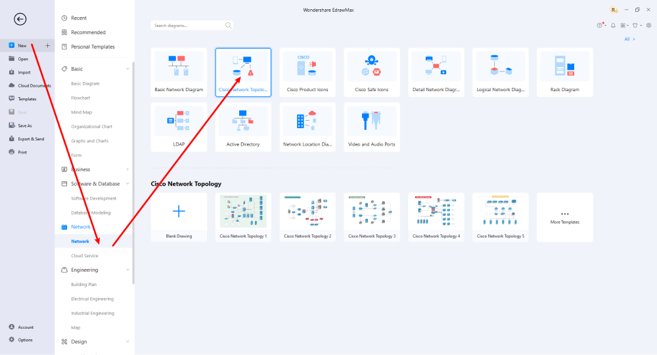Screen dimensions: 657x355
Task: Select the Cloud Service subcategory
Action: tap(85, 255)
